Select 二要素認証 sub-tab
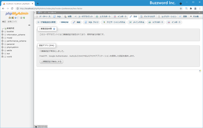 pos(64,22)
